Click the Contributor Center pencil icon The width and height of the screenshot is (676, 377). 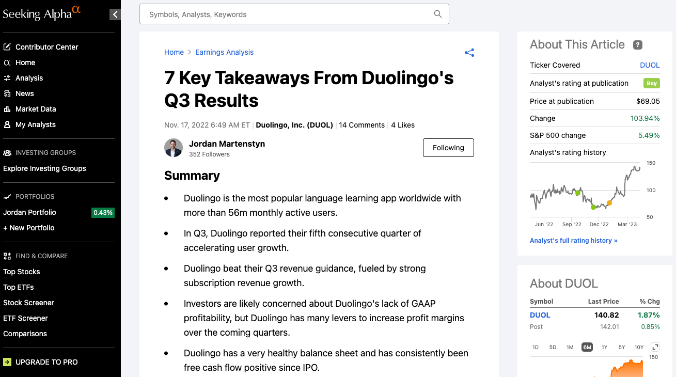pyautogui.click(x=7, y=47)
